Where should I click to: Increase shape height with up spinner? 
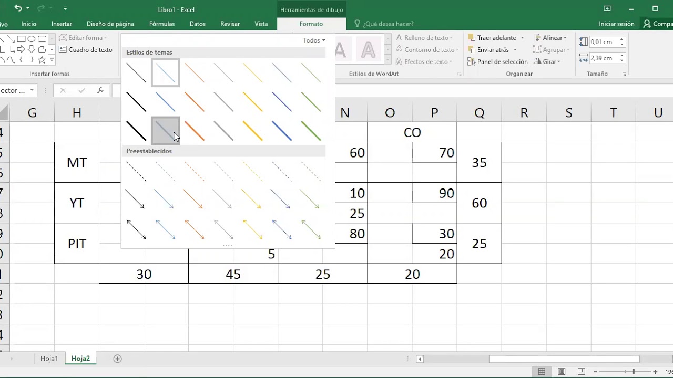coord(621,39)
